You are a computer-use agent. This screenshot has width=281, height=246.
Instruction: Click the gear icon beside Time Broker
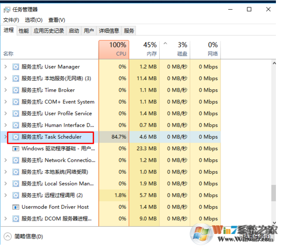[16, 90]
